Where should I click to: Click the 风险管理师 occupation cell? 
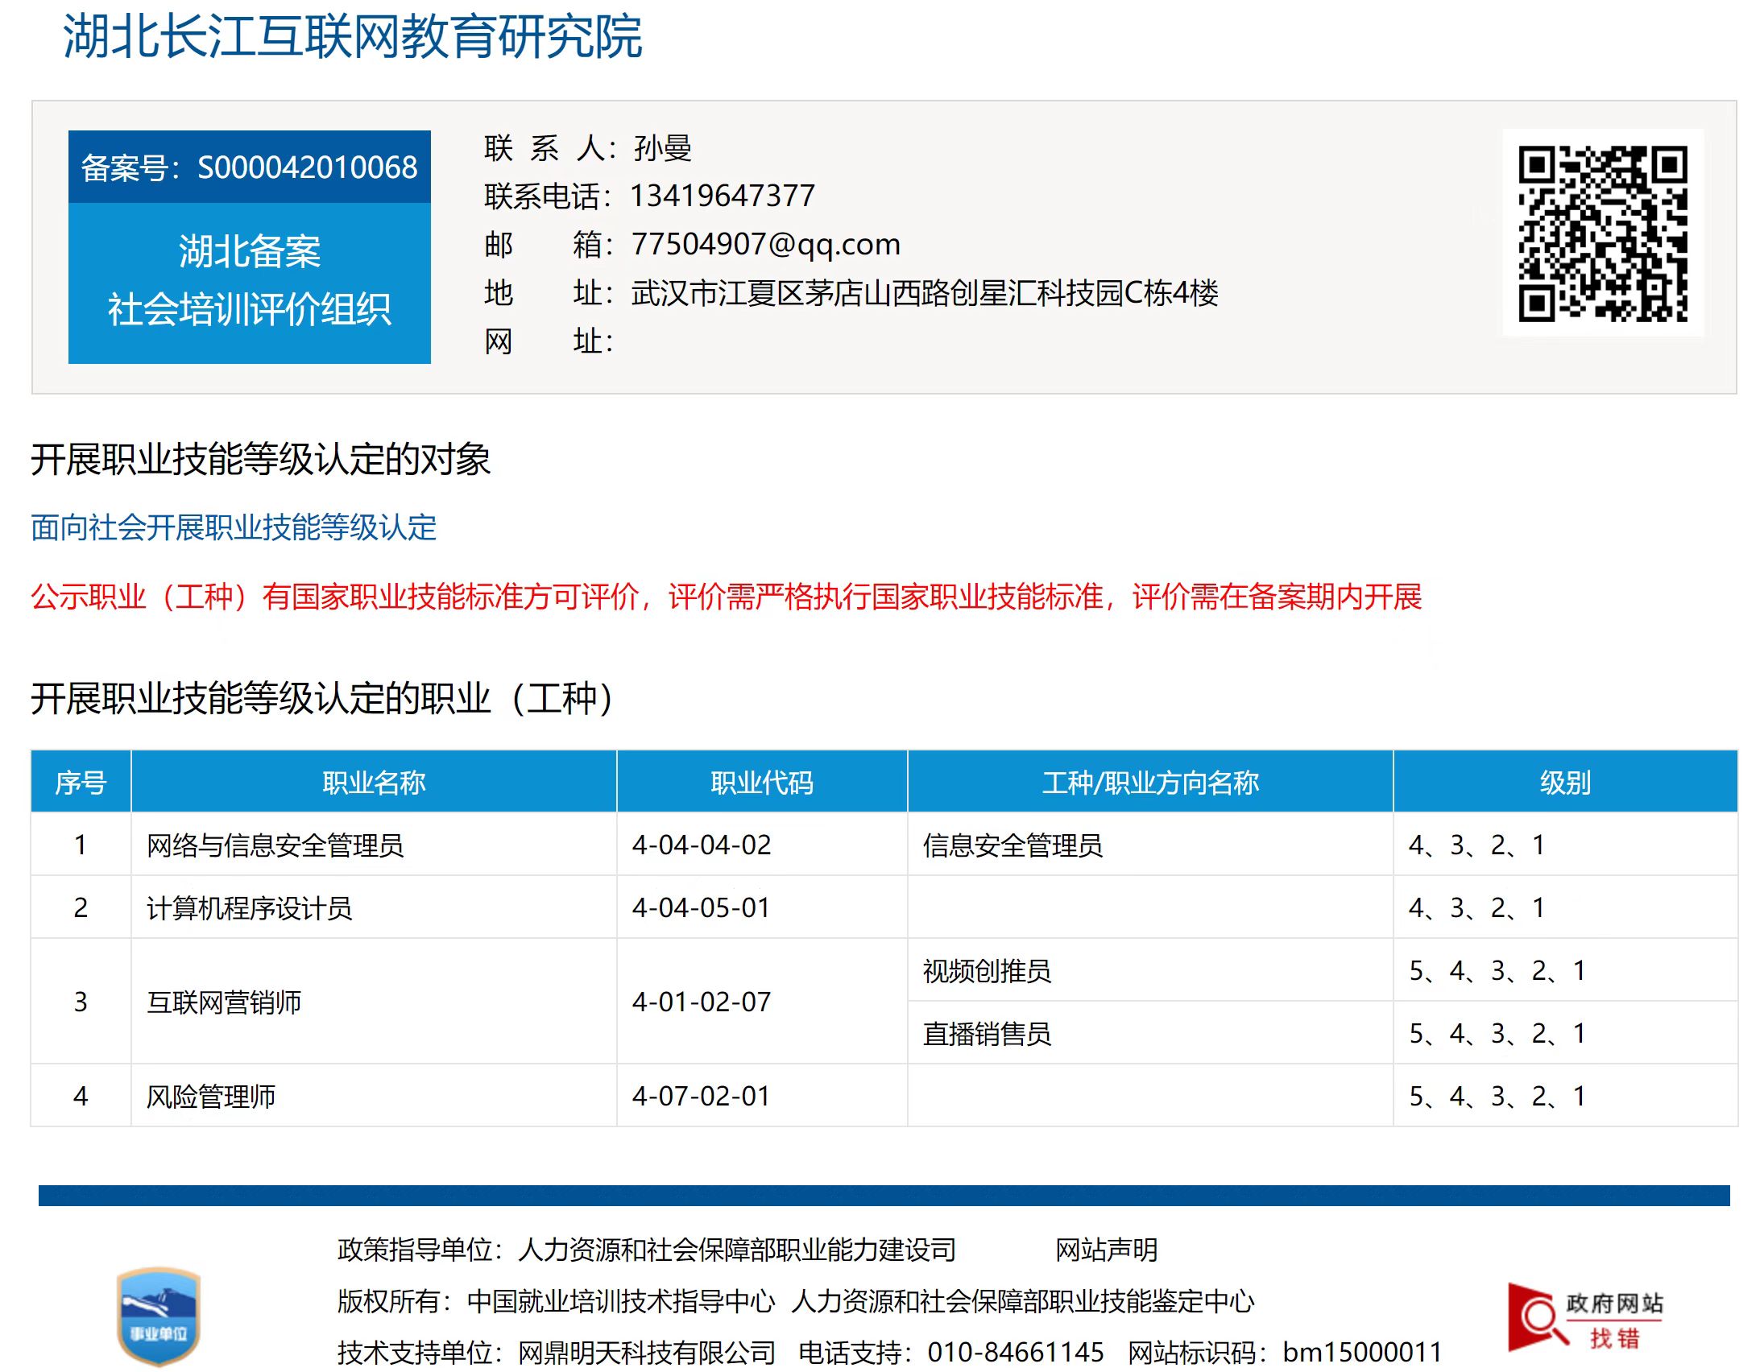pyautogui.click(x=210, y=1097)
